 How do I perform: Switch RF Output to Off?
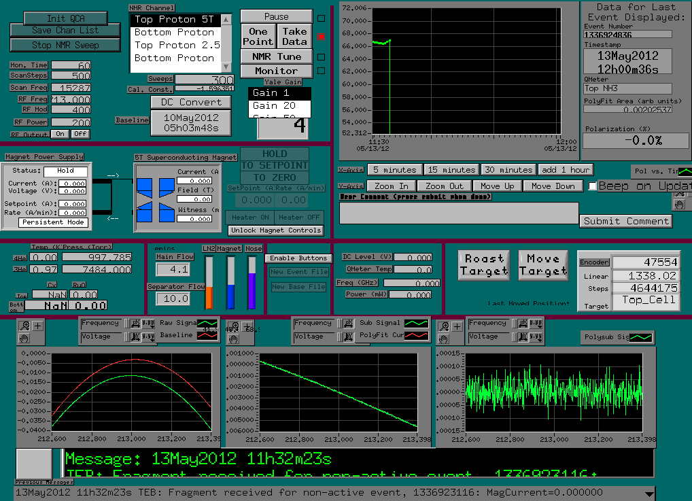pyautogui.click(x=80, y=134)
